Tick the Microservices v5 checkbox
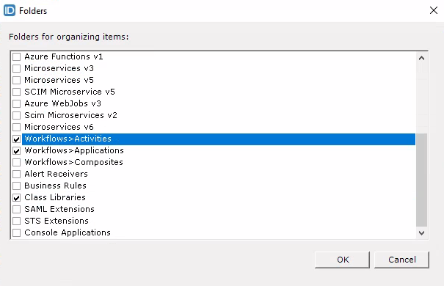 (x=16, y=80)
